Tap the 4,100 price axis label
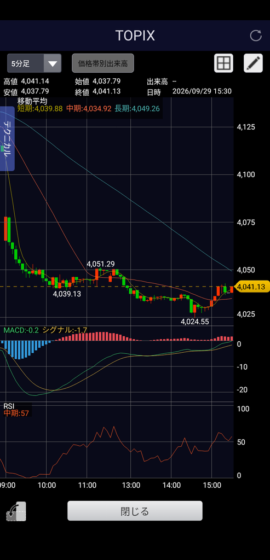Image resolution: width=270 pixels, height=560 pixels. click(246, 174)
